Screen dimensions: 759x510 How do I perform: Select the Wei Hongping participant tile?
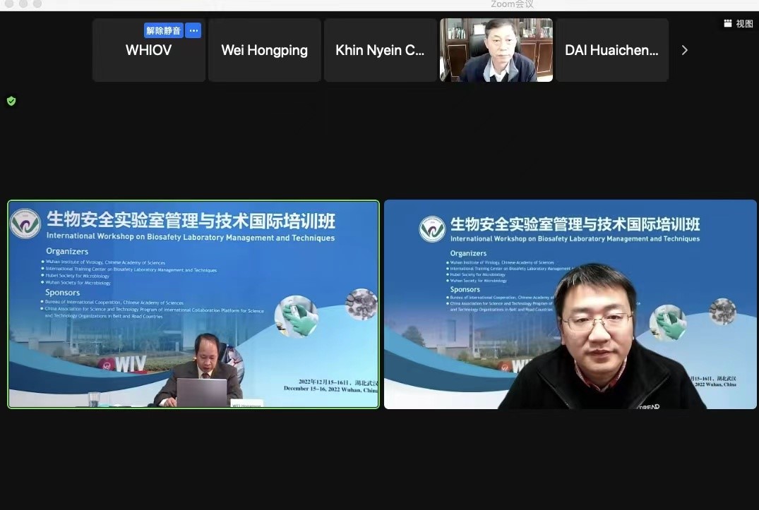[x=264, y=50]
